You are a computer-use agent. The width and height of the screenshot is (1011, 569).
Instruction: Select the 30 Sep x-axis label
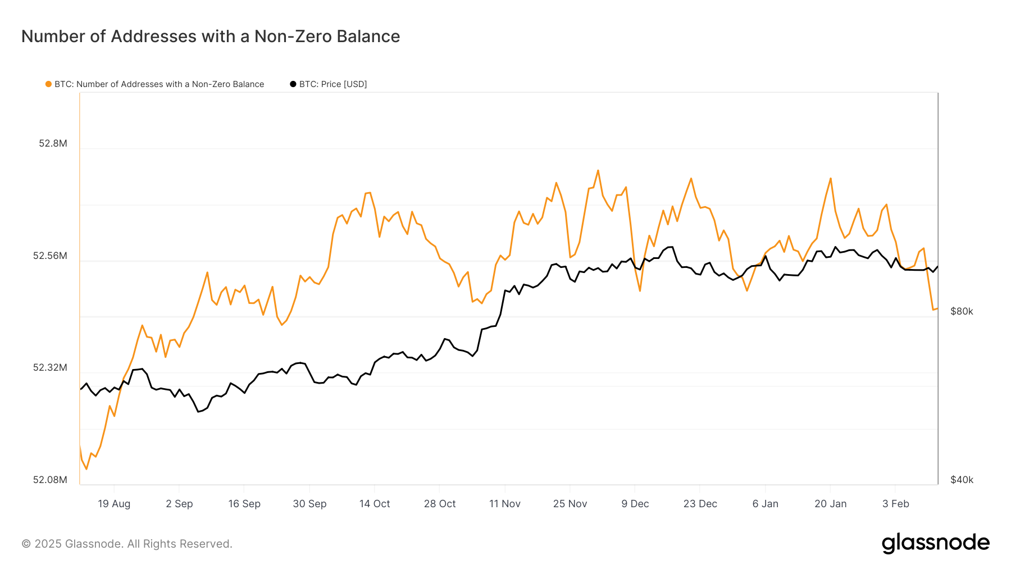coord(309,504)
